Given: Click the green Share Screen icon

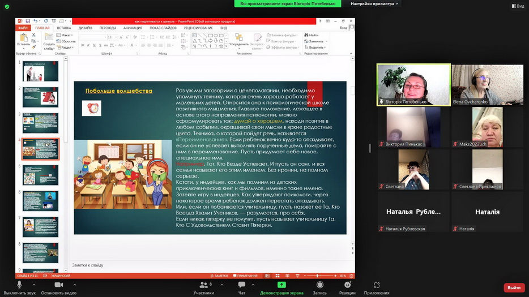Looking at the screenshot, I should [281, 285].
